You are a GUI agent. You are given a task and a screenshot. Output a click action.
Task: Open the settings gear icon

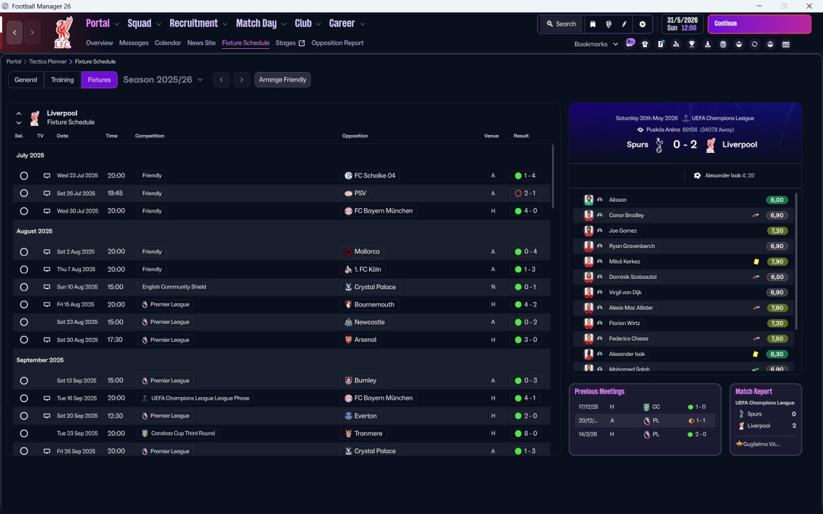642,24
